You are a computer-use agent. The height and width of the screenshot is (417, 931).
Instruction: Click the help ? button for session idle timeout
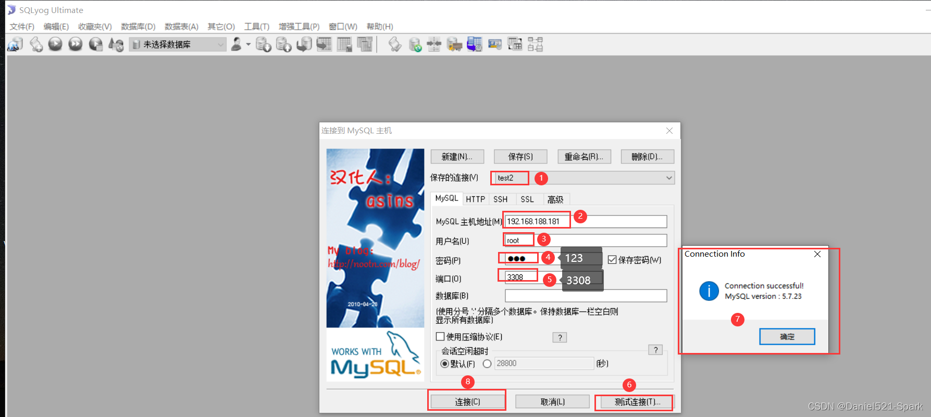(655, 350)
